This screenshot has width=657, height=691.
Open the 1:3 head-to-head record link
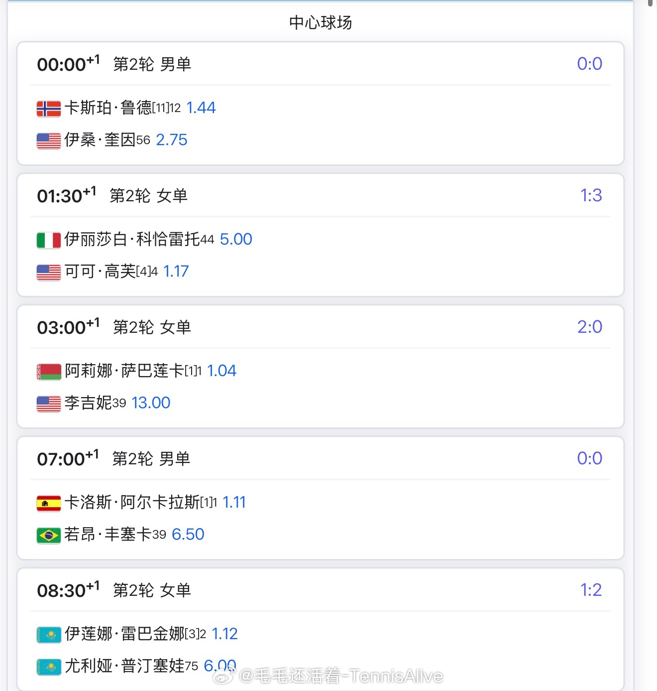pyautogui.click(x=591, y=195)
